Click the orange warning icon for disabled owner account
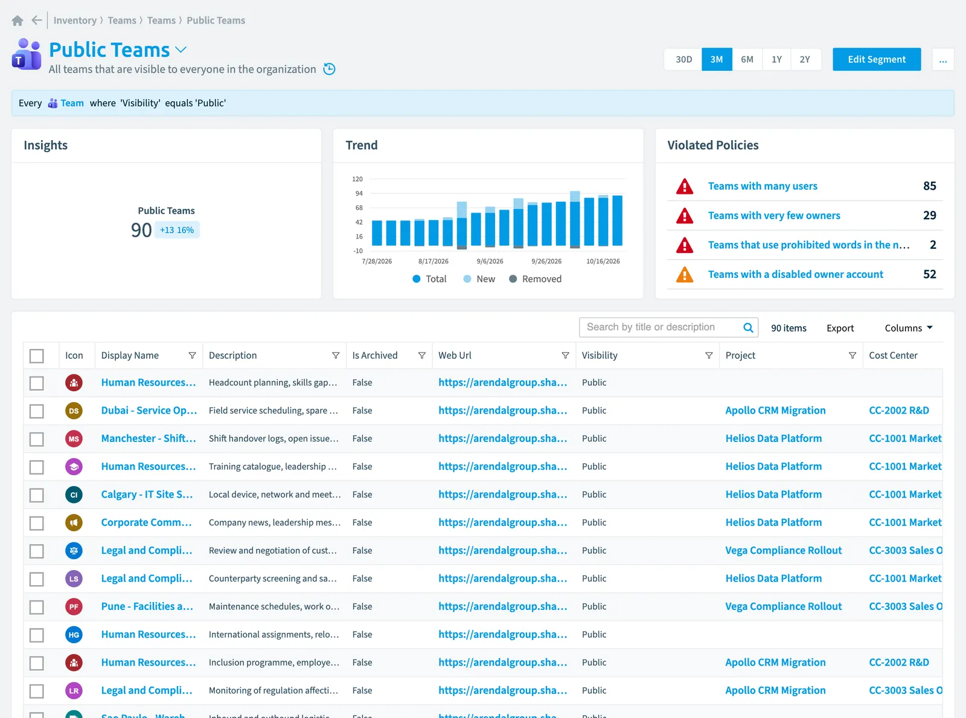The width and height of the screenshot is (966, 718). tap(685, 274)
